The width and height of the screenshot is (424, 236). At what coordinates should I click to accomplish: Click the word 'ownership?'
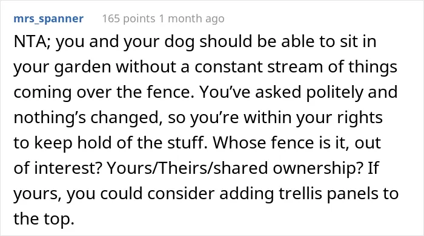pos(318,168)
